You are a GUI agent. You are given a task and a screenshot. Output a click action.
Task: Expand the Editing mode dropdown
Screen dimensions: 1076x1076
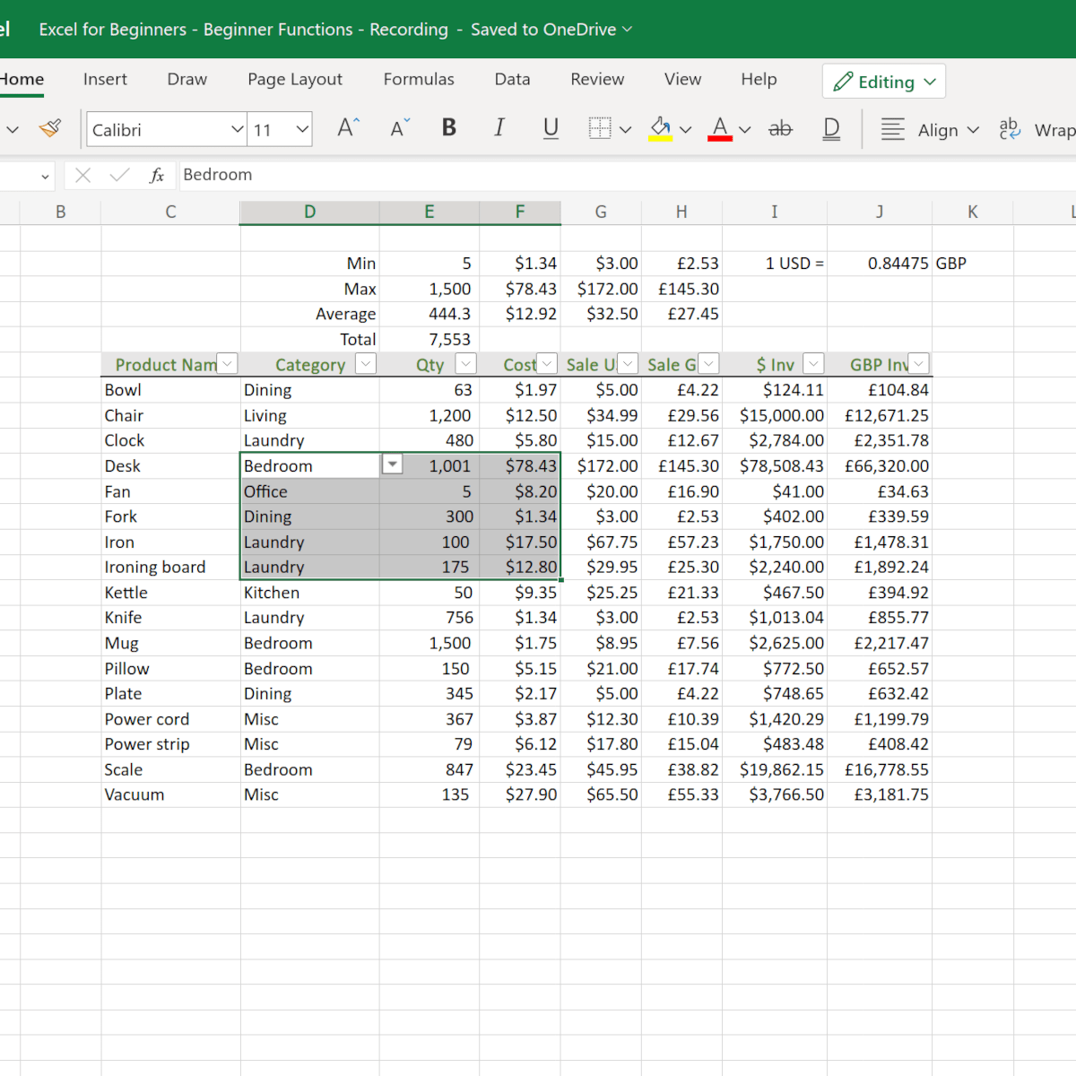[x=884, y=82]
